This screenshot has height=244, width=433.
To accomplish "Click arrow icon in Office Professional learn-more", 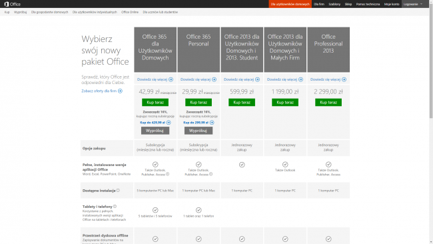I will click(x=344, y=79).
